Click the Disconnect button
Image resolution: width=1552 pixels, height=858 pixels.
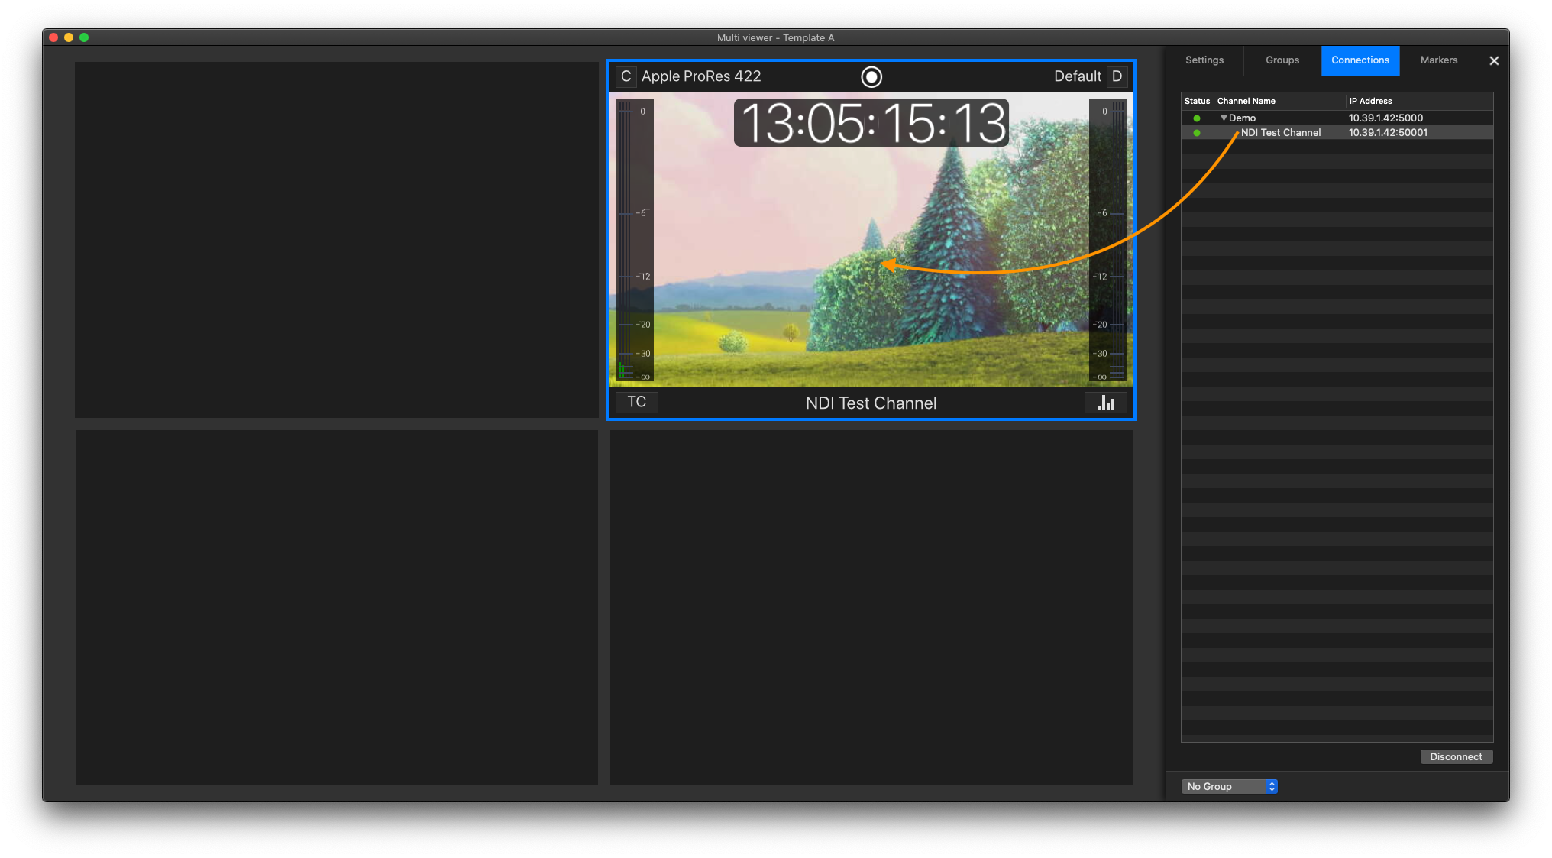tap(1456, 756)
